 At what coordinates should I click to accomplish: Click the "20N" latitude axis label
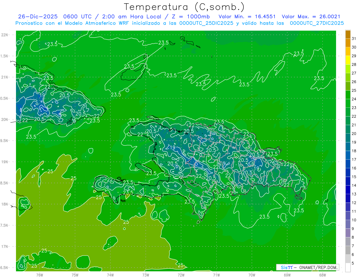(5, 119)
